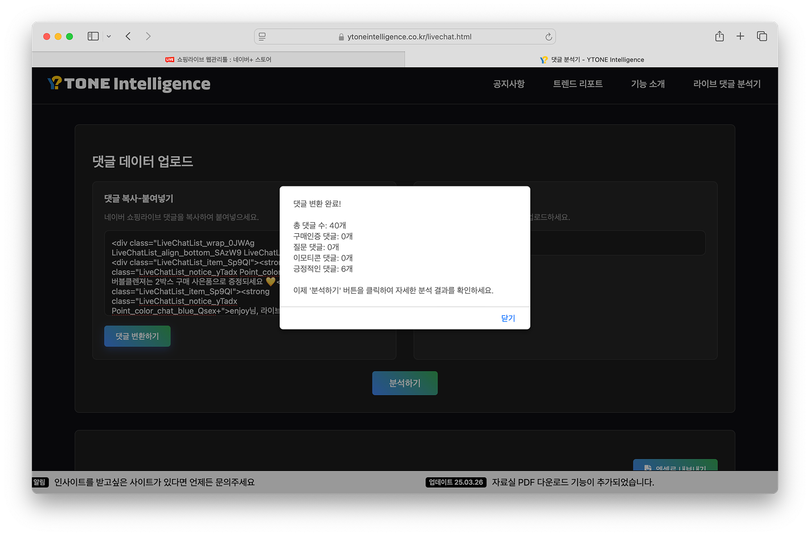Click the green macOS fullscreen window button
Viewport: 810px width, 536px height.
[x=69, y=36]
